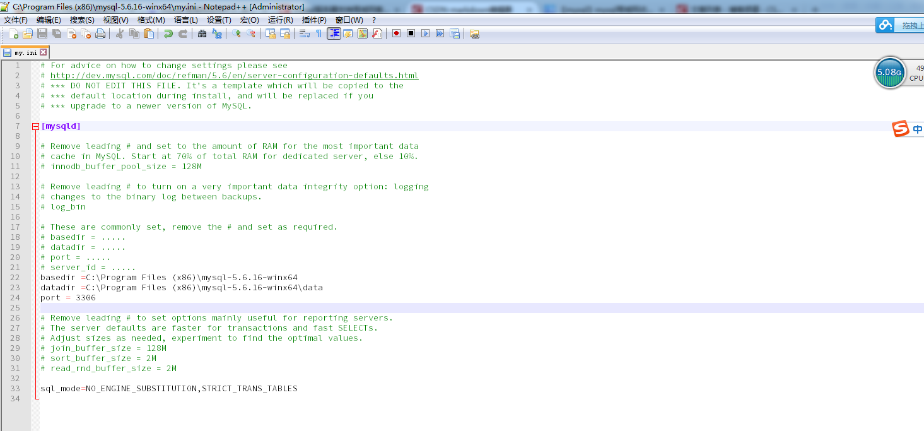Open the 语言(L) menu
The width and height of the screenshot is (924, 431).
[185, 20]
